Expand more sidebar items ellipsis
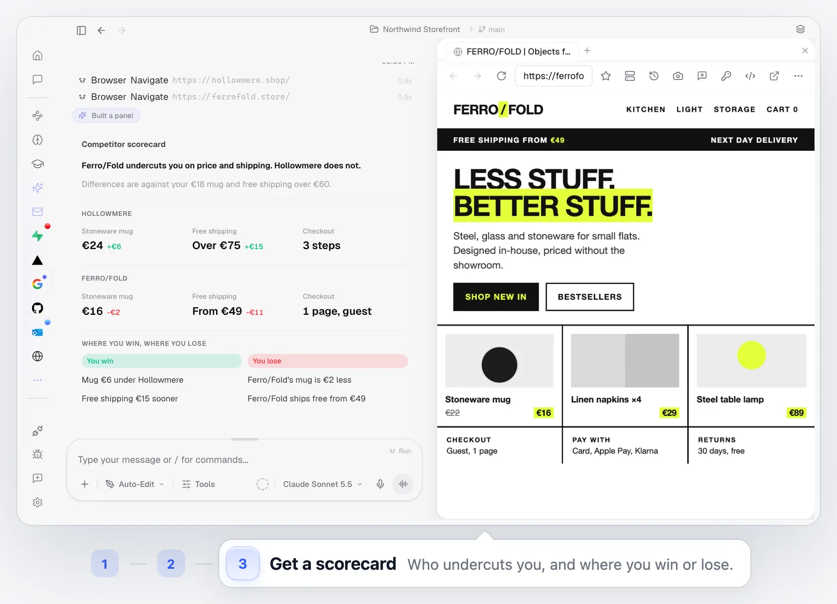837x604 pixels. pyautogui.click(x=37, y=380)
